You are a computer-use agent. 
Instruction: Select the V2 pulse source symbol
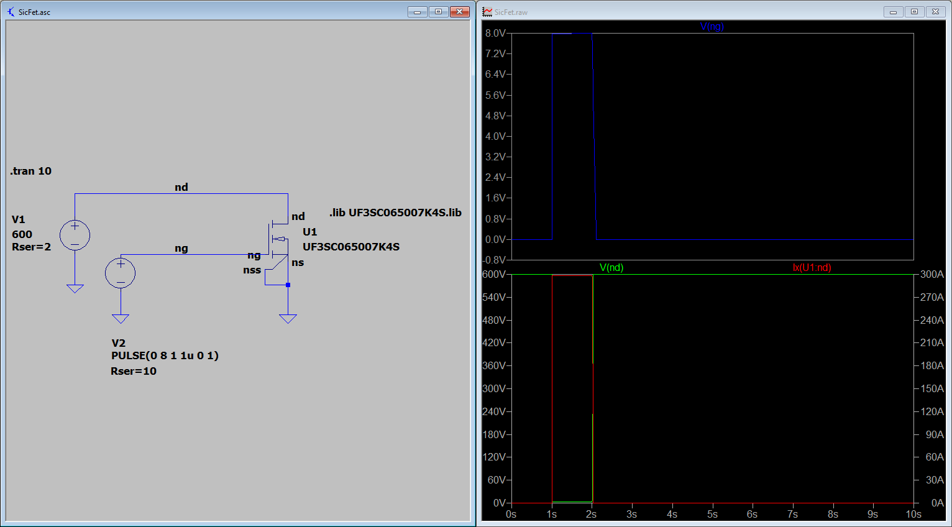(121, 273)
